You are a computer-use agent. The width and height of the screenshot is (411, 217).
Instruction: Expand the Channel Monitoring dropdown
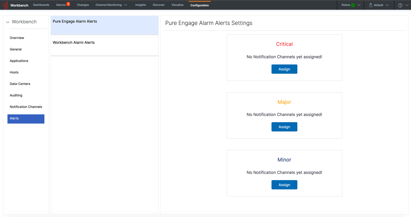coord(126,5)
